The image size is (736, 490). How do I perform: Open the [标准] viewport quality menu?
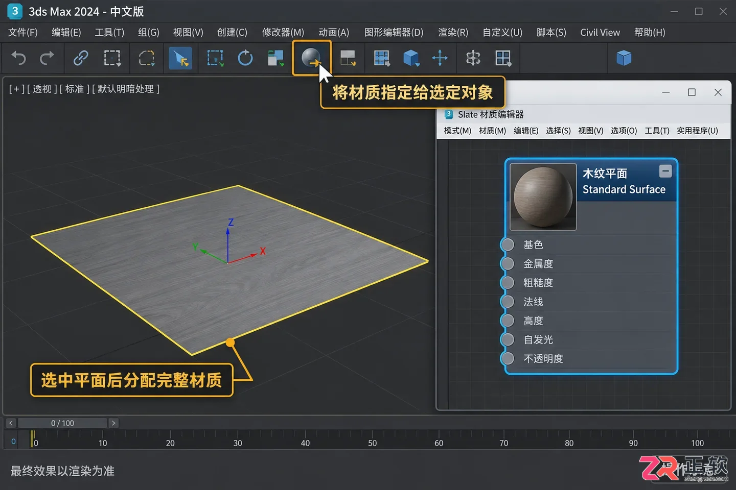(x=74, y=89)
